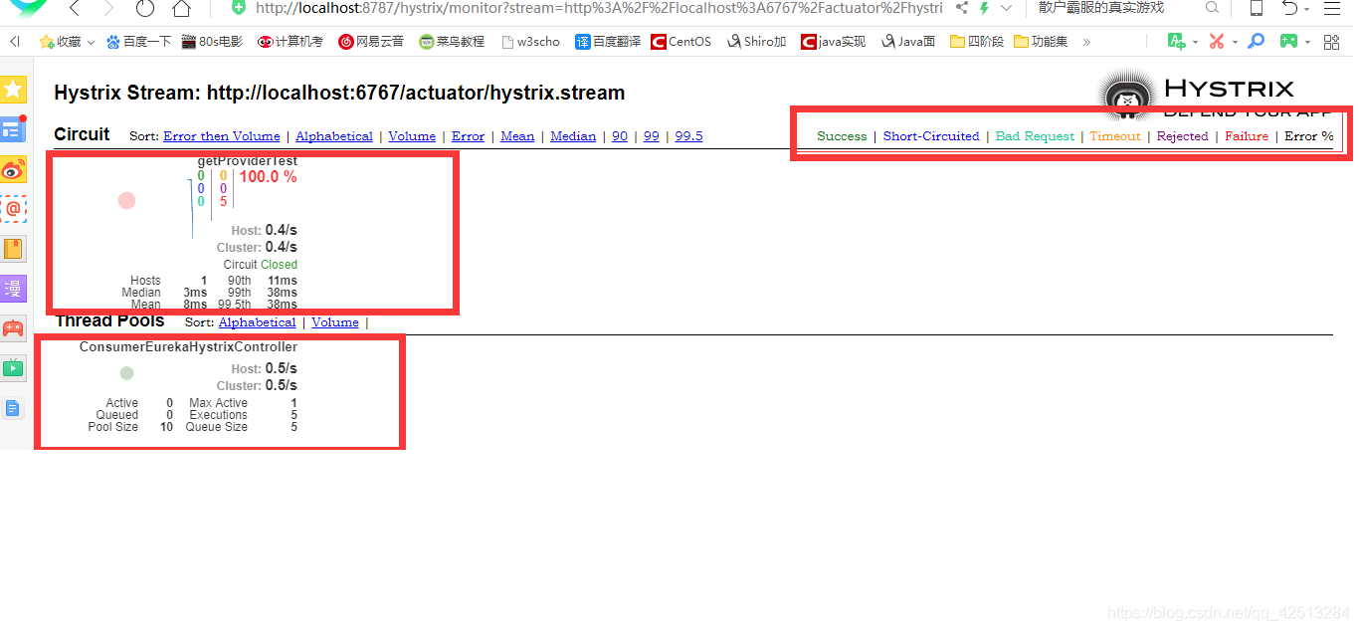Sort circuits by Error then Volume

point(222,136)
